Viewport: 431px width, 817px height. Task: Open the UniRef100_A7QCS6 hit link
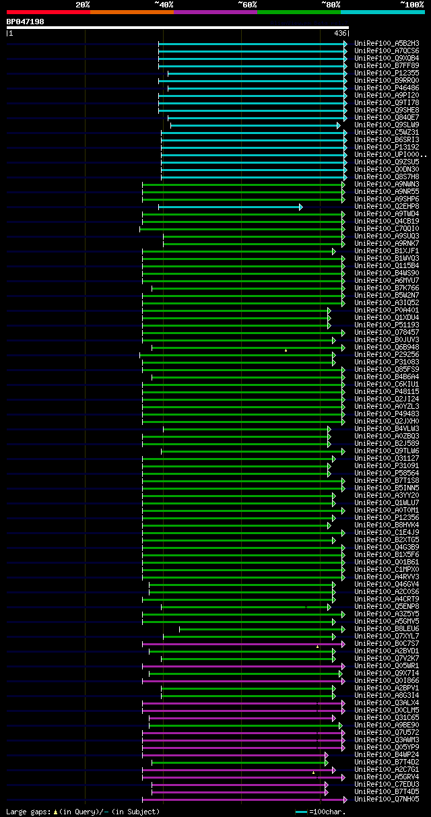(387, 51)
